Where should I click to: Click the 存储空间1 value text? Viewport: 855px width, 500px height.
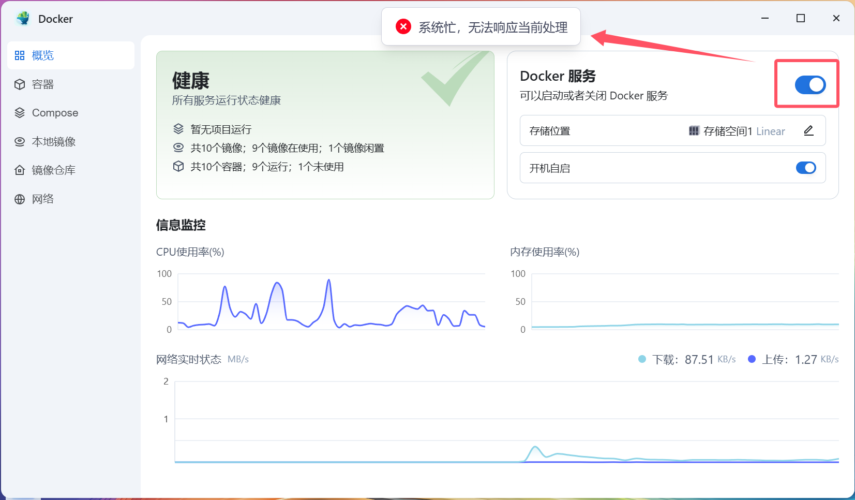click(728, 131)
